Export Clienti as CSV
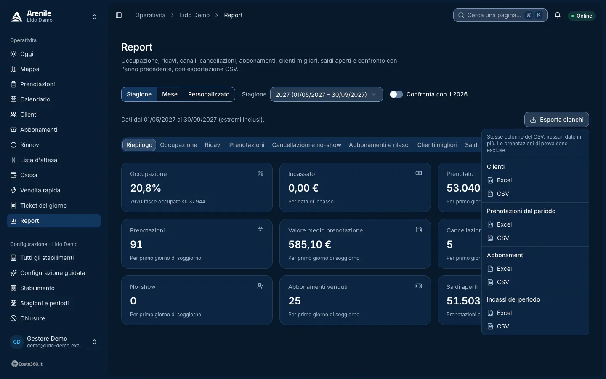Viewport: 606px width, 379px height. pyautogui.click(x=535, y=194)
